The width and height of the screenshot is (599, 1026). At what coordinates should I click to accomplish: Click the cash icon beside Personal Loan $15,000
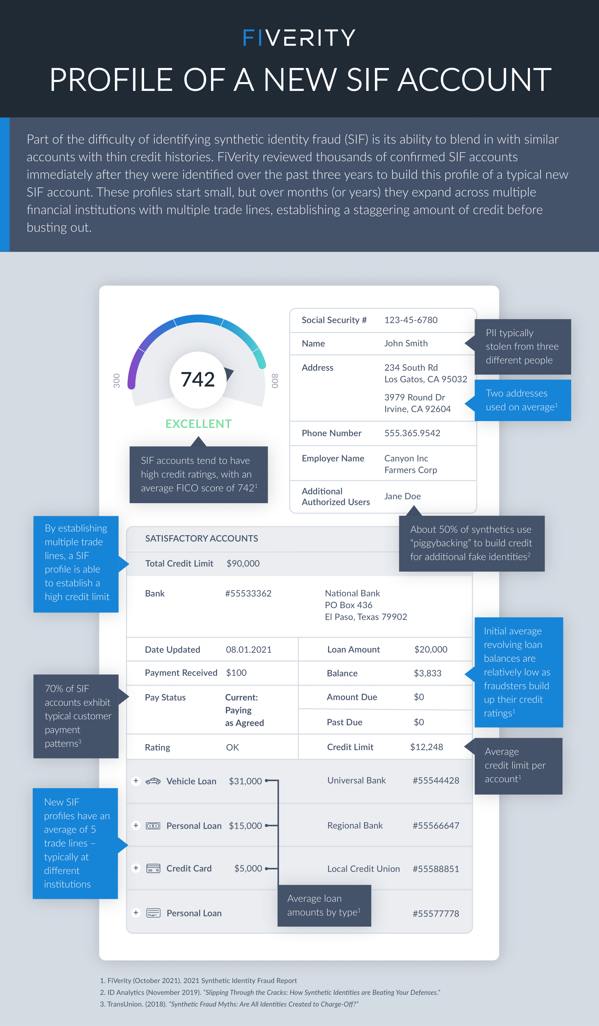(x=153, y=826)
